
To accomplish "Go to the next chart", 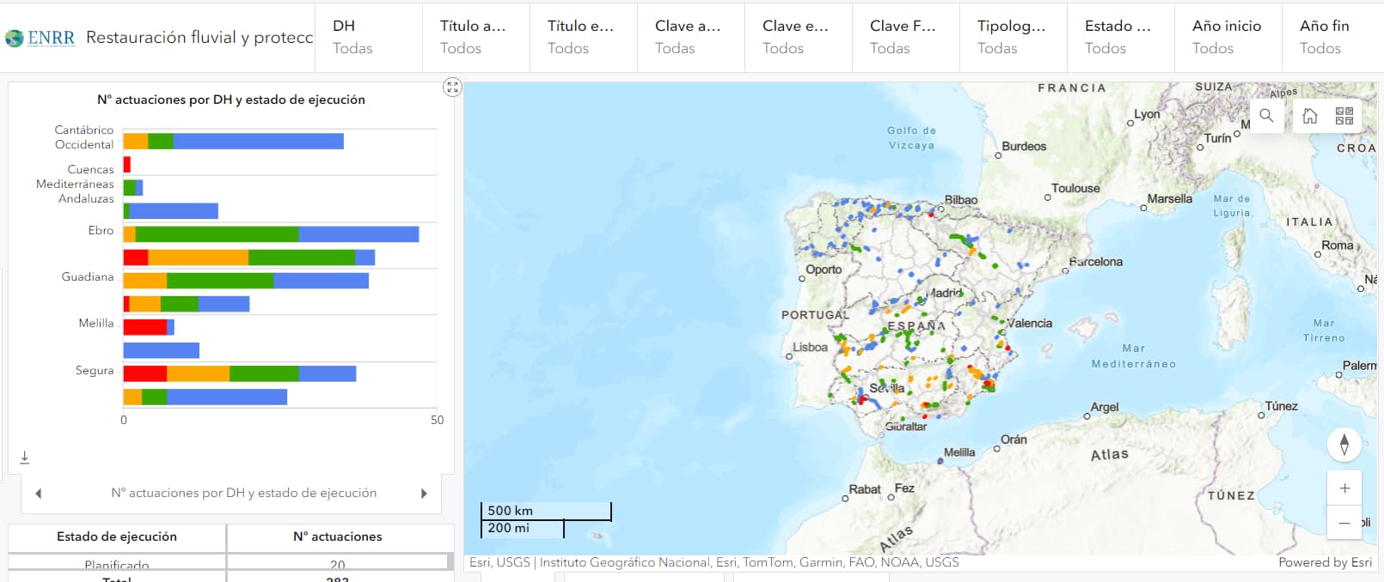I will 424,494.
